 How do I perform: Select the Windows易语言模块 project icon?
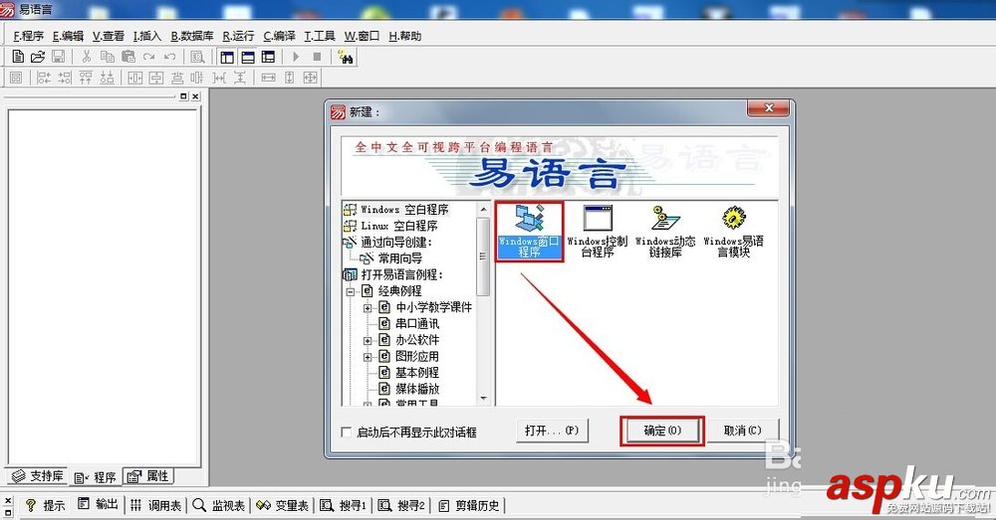(x=734, y=232)
